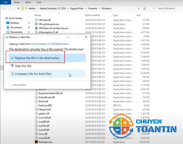
Task: Choose Compare info for both files
Action: point(47,74)
